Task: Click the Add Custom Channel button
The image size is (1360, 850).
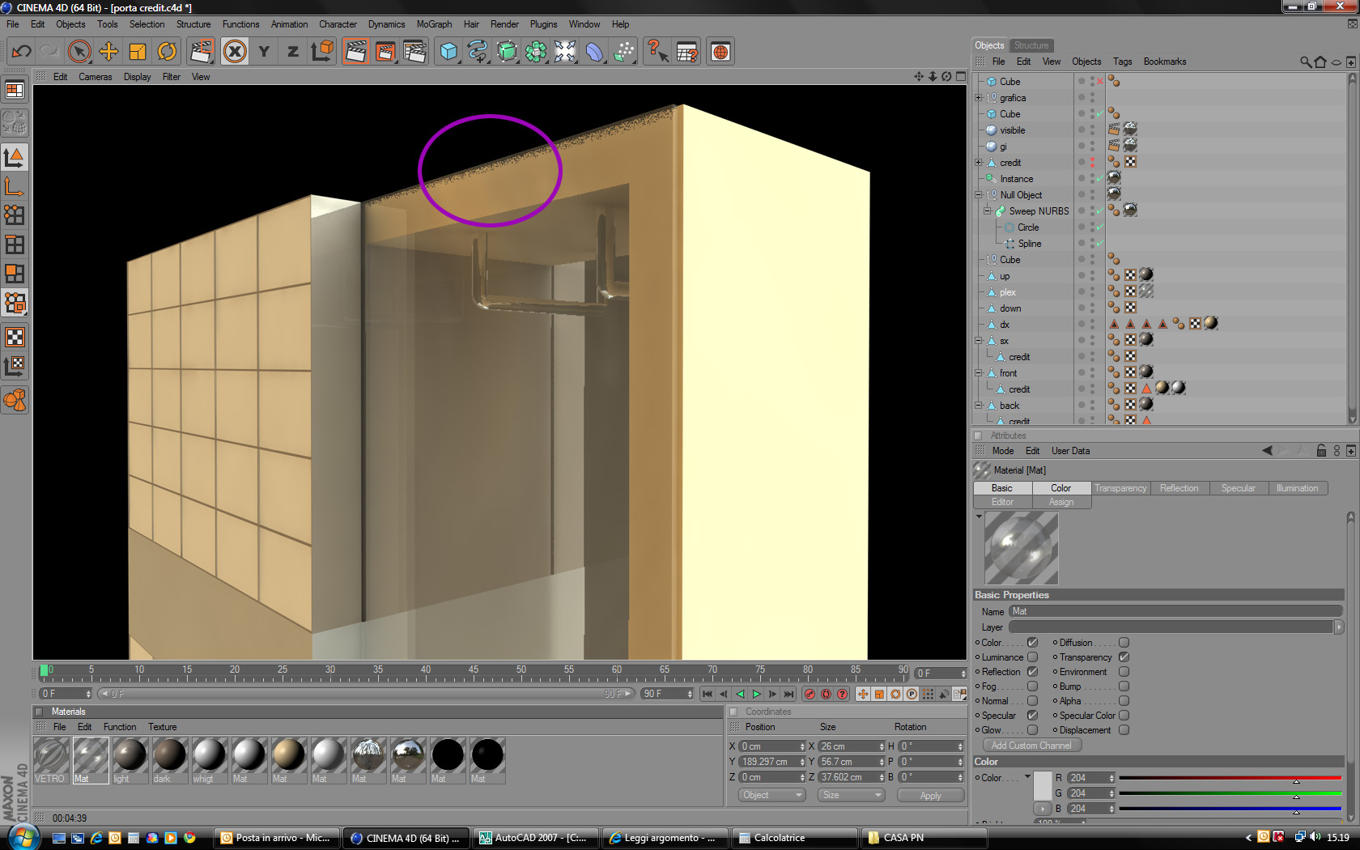Action: [x=1031, y=746]
